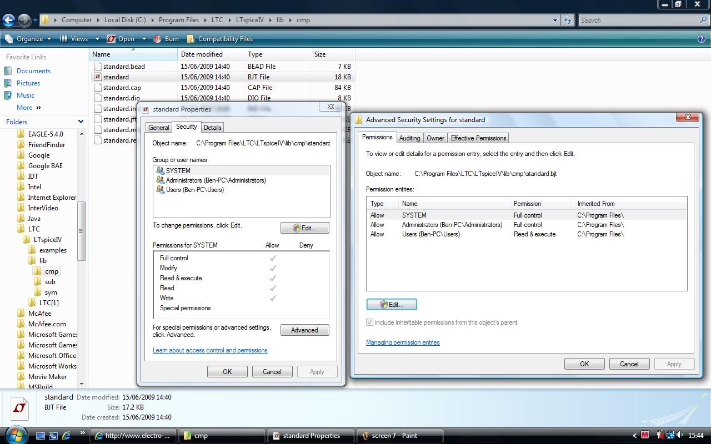The height and width of the screenshot is (444, 711).
Task: Launch Internet Explorer from the quick launch
Action: [66, 436]
